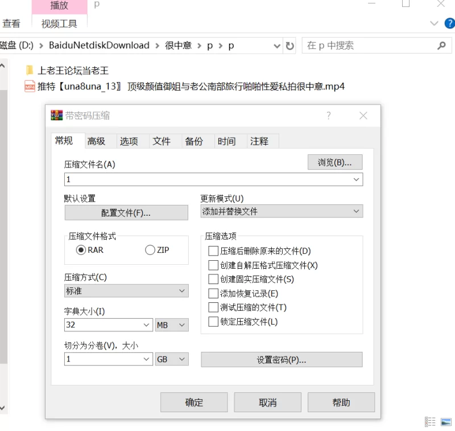Open split volume GB unit dropdown

(x=172, y=359)
